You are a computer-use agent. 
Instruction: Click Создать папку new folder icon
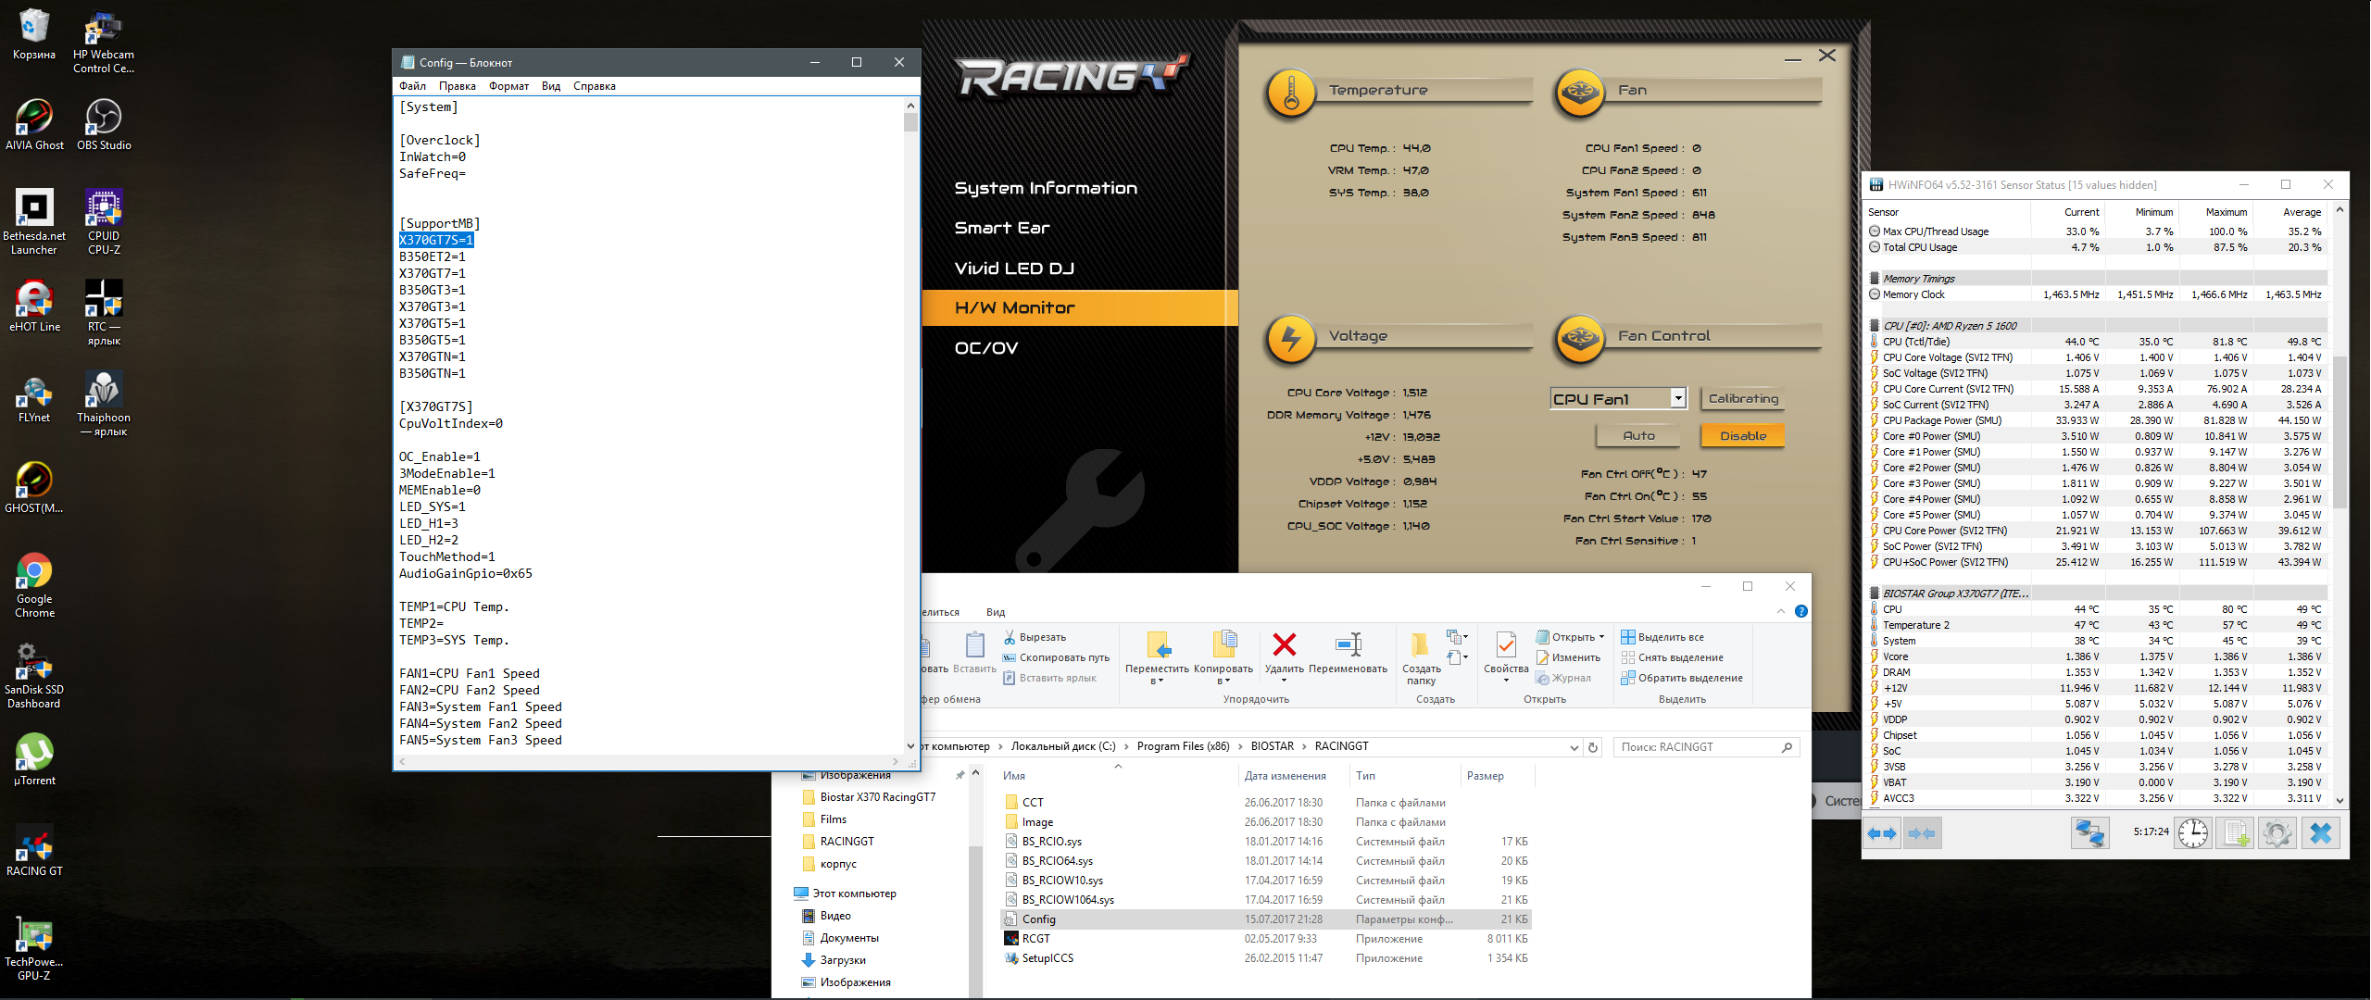click(x=1420, y=644)
